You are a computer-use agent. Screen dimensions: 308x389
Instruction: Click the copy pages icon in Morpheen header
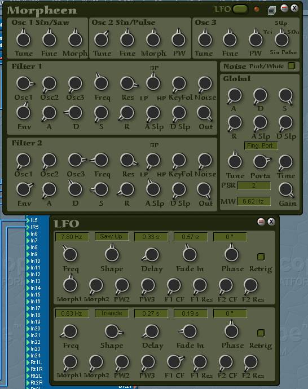(271, 10)
